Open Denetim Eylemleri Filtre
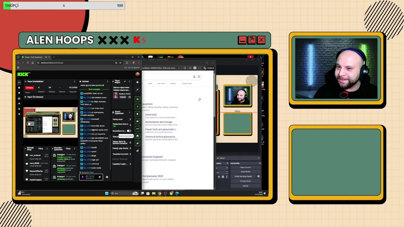The width and height of the screenshot is (404, 227). [x=68, y=148]
